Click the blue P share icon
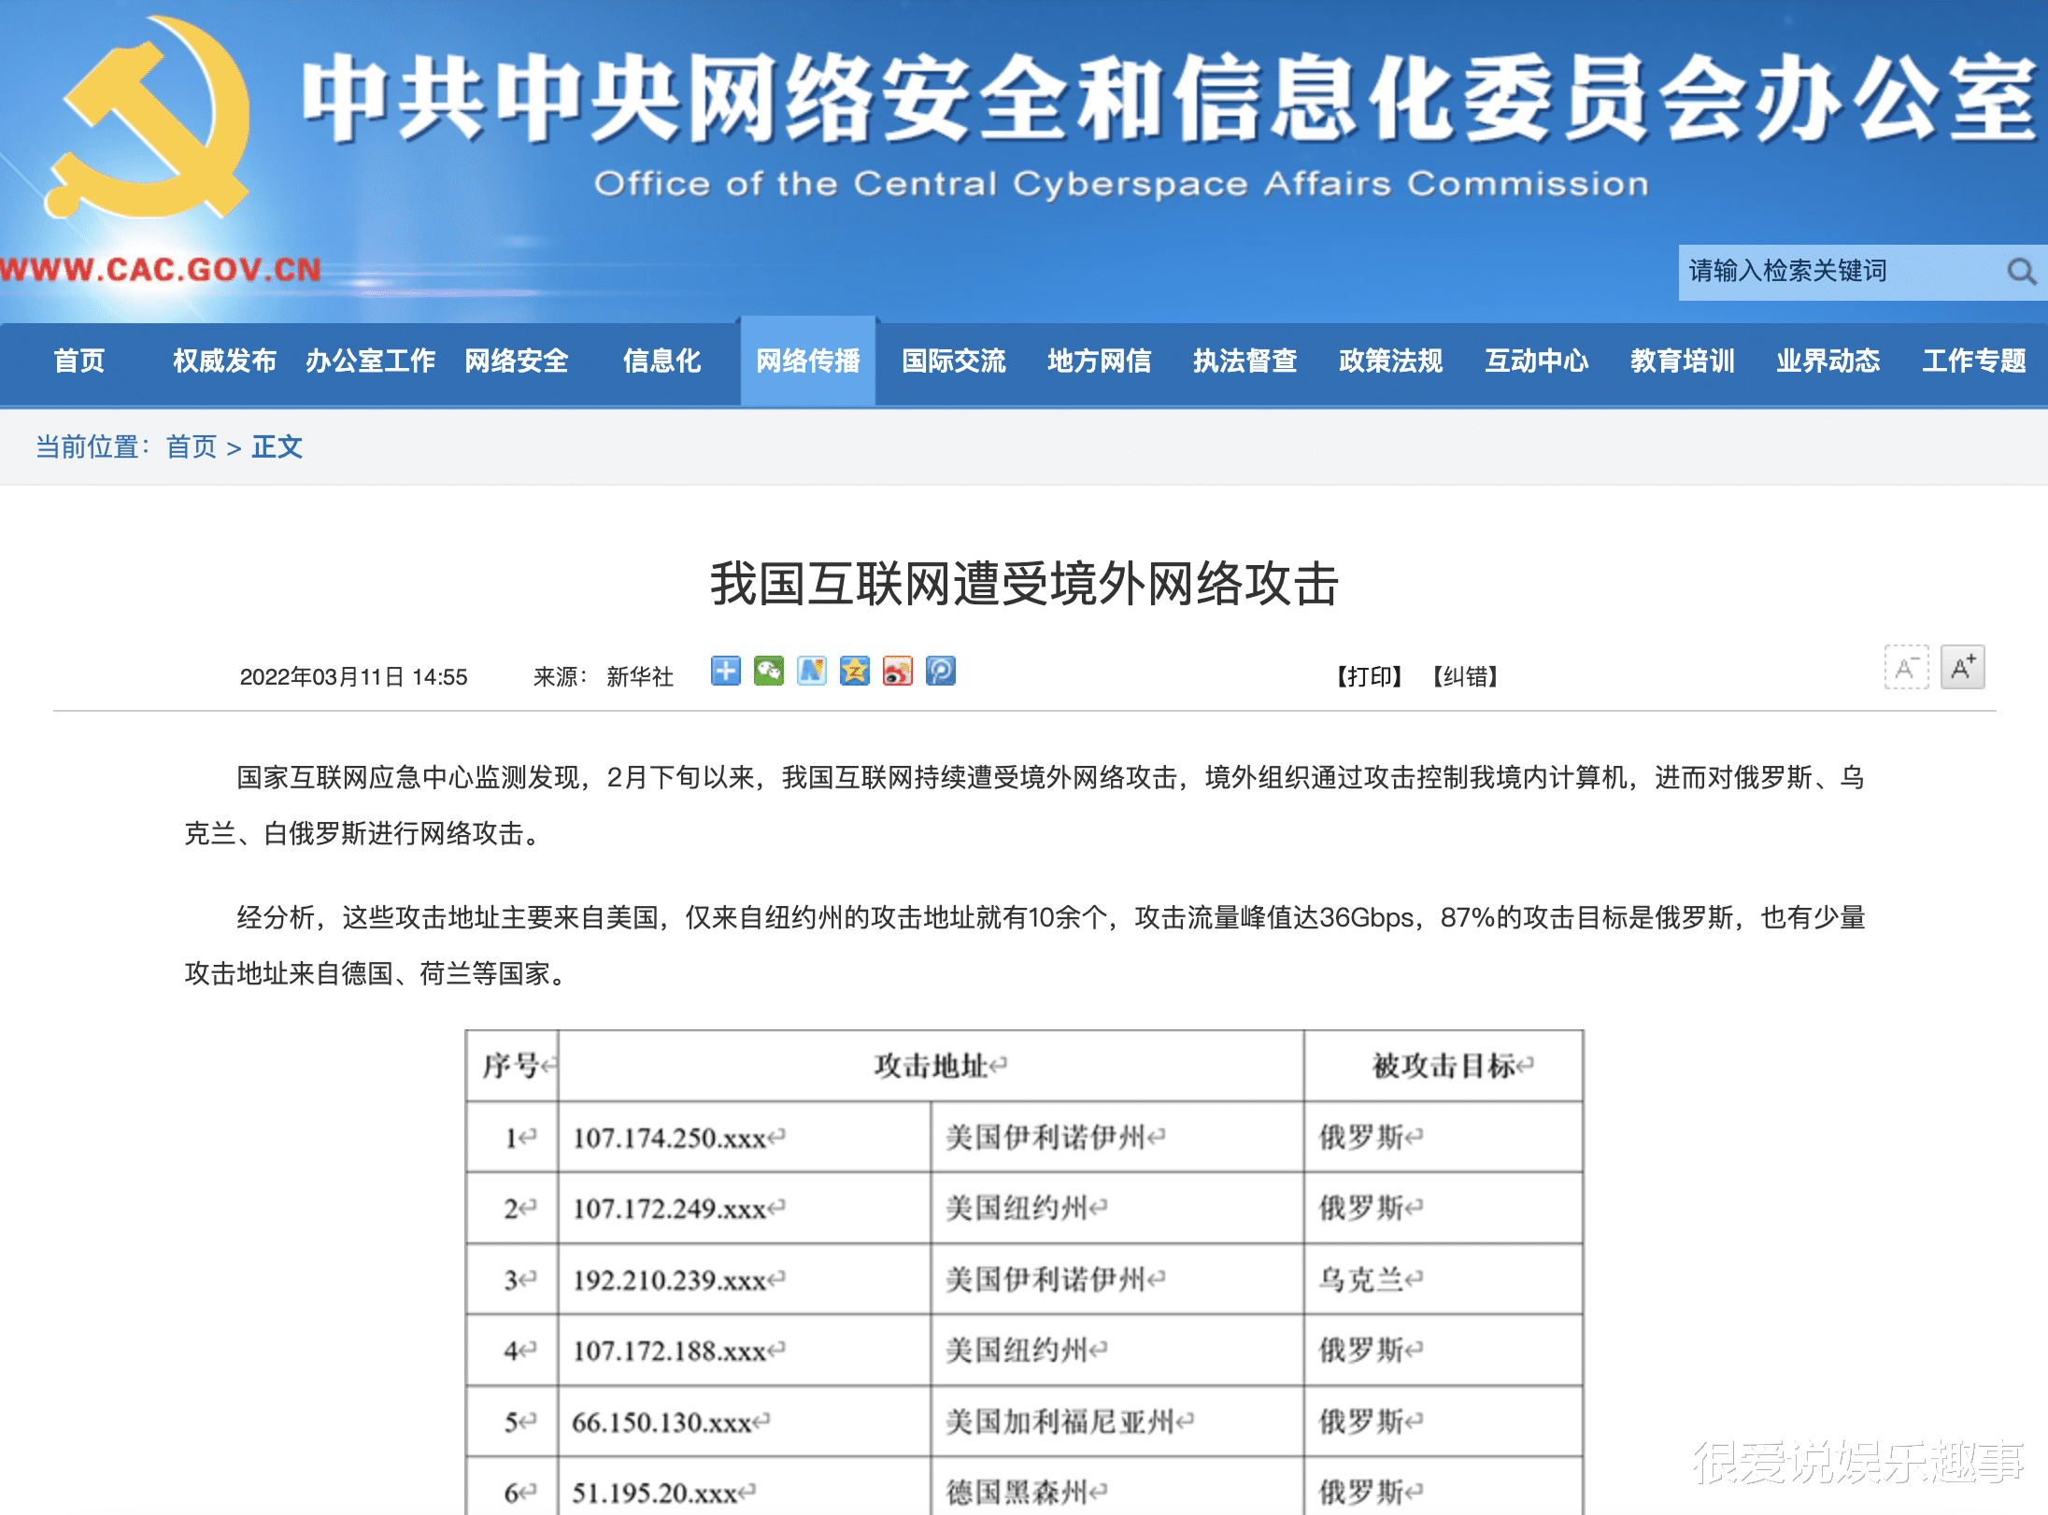 click(x=940, y=671)
